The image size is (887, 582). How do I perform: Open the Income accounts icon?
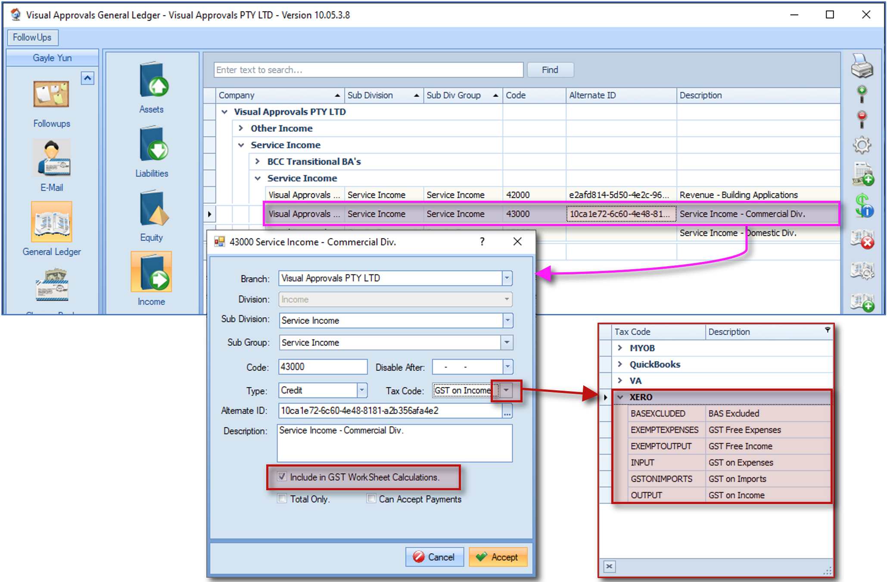tap(152, 272)
